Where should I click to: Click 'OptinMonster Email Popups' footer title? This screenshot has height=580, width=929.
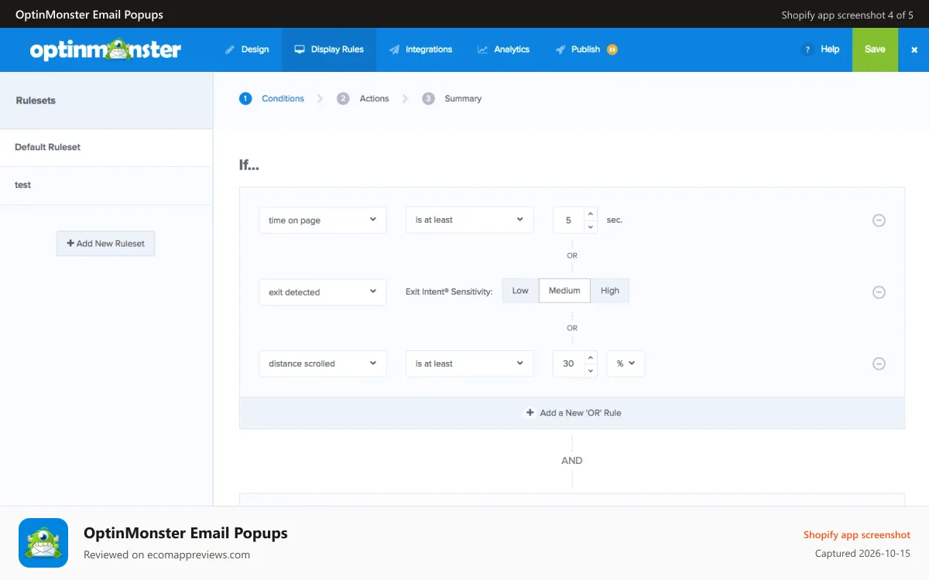pyautogui.click(x=186, y=533)
